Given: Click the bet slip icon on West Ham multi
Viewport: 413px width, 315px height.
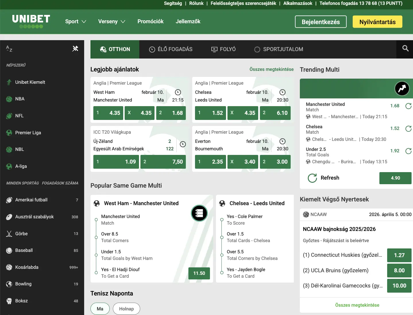Looking at the screenshot, I should [x=199, y=213].
